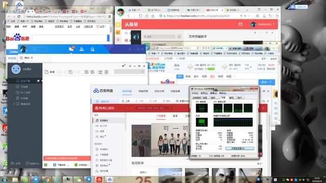Image resolution: width=326 pixels, height=183 pixels.
Task: Click the Baidu Tieba logo
Action: [18, 37]
